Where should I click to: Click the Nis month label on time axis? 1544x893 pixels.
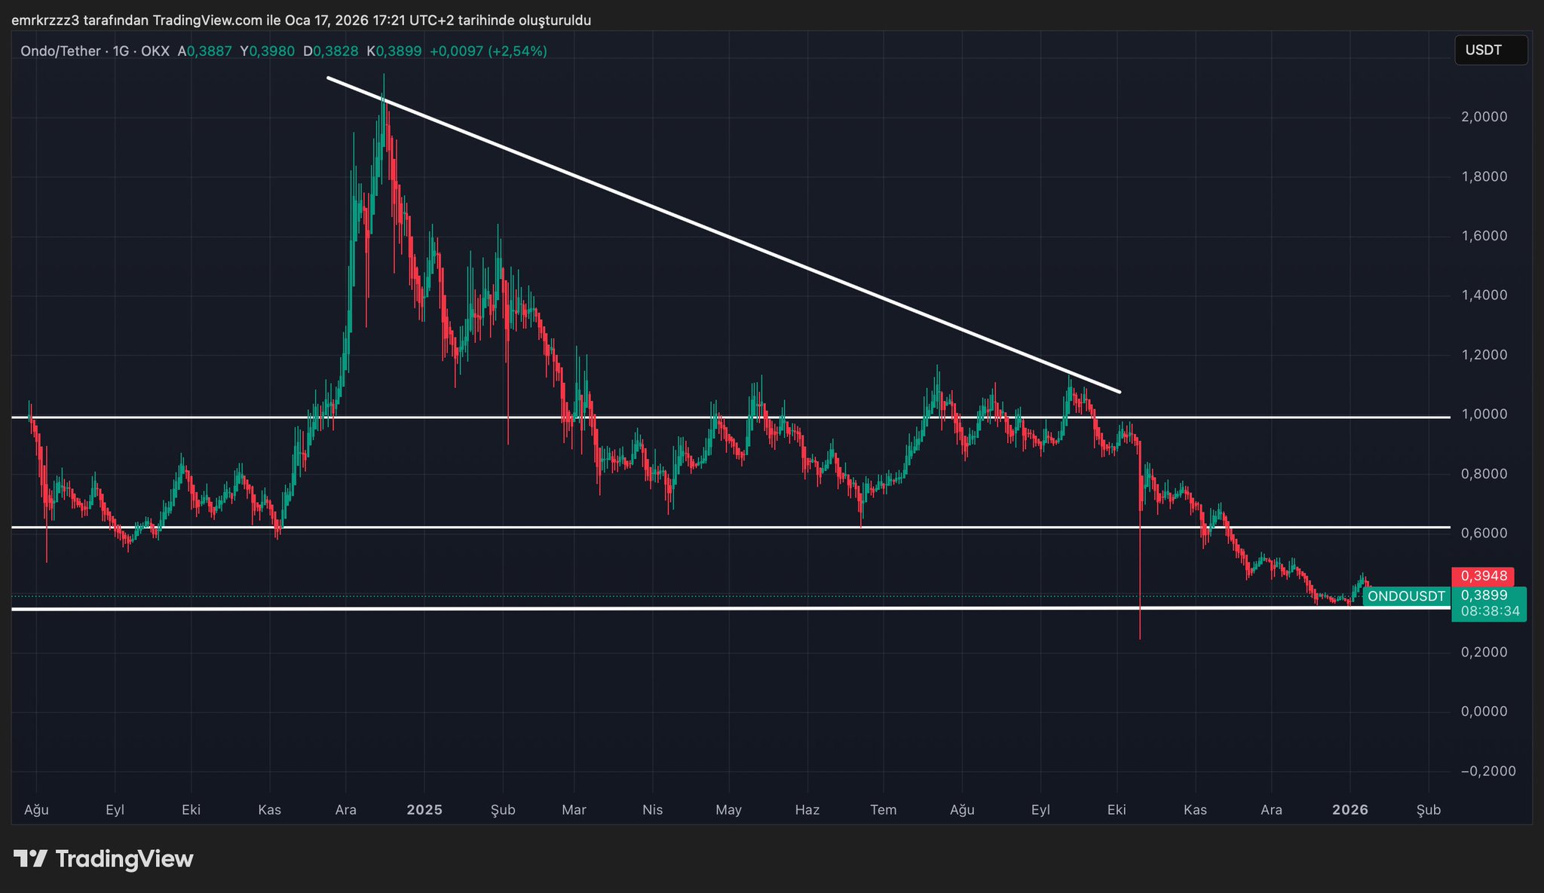coord(652,810)
